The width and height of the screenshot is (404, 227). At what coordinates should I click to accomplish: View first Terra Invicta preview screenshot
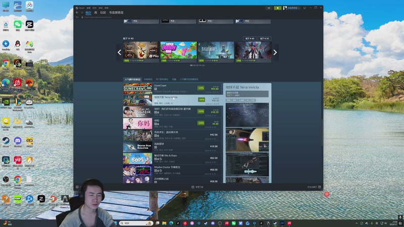tap(247, 115)
